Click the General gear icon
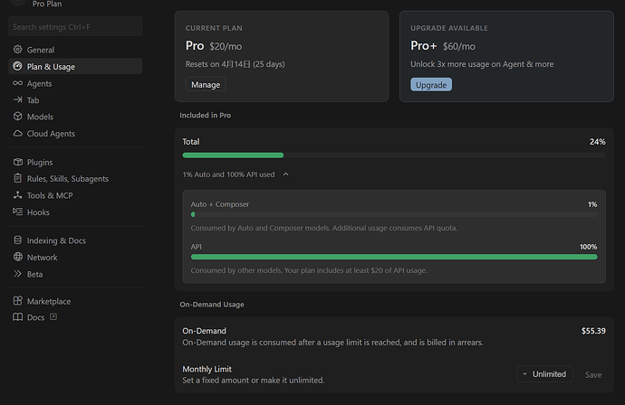The image size is (625, 405). tap(17, 50)
